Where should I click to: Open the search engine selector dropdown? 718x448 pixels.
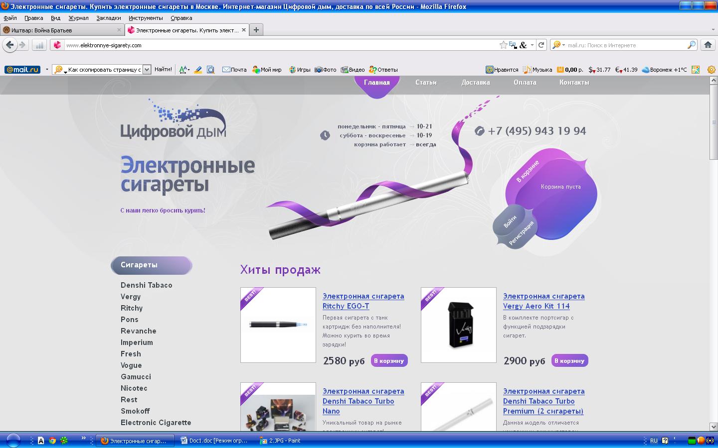click(x=558, y=45)
